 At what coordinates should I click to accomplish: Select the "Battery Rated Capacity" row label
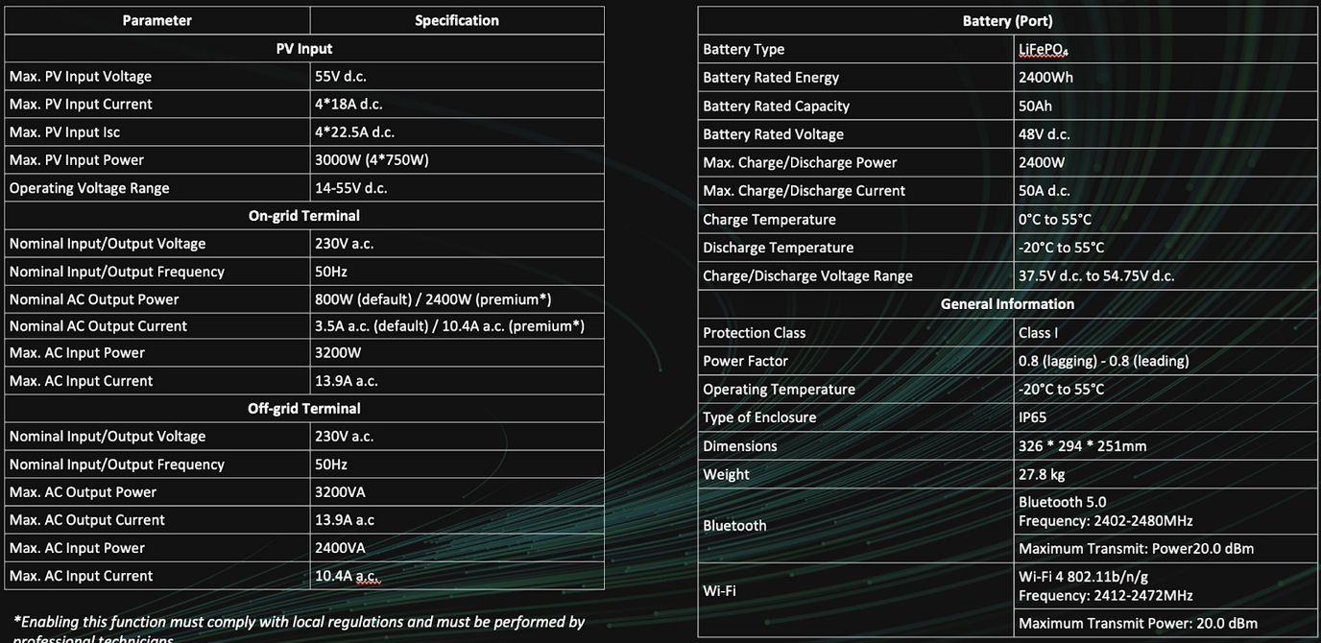pyautogui.click(x=776, y=106)
